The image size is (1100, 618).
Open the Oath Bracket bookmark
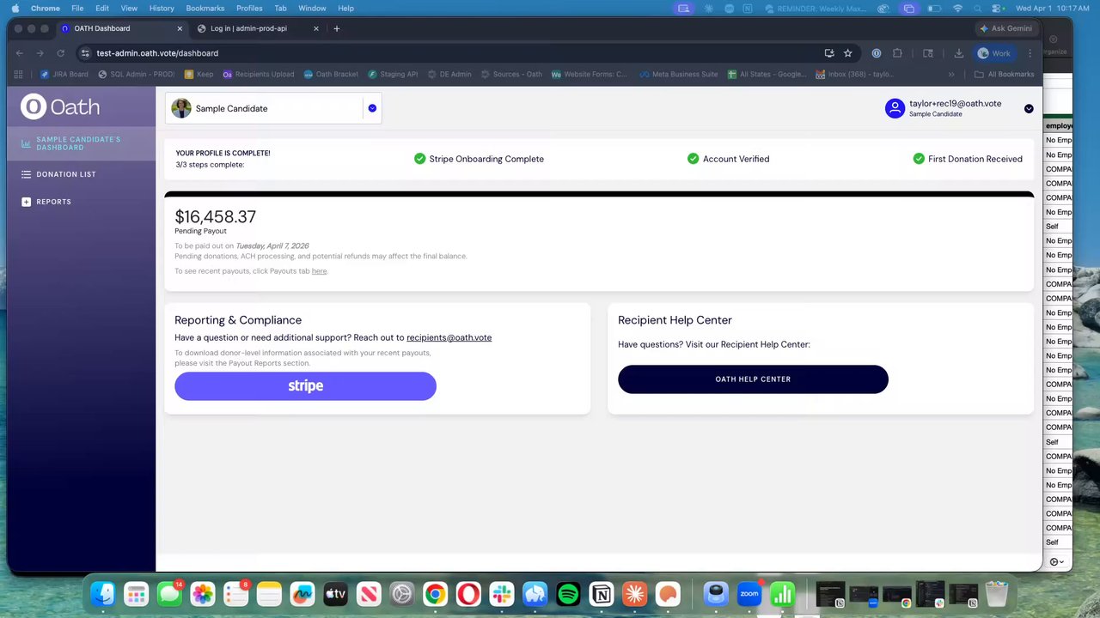point(330,75)
